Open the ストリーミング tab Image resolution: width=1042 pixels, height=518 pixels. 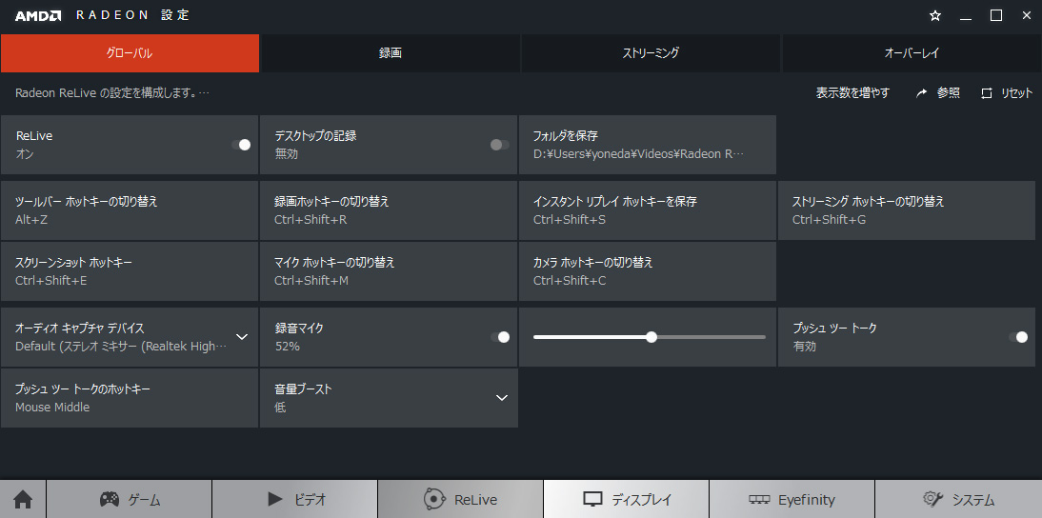(x=651, y=53)
